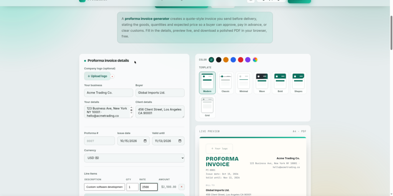This screenshot has width=393, height=196.
Task: Click the 'Company logo (optional)' label
Action: tap(100, 68)
